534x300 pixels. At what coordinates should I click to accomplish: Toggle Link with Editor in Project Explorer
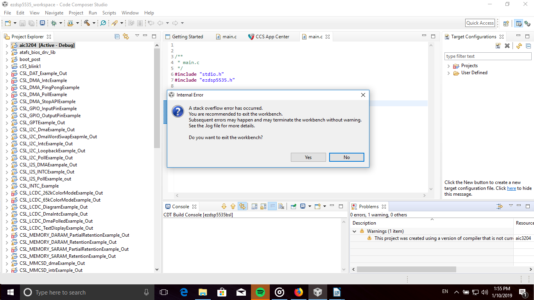point(126,36)
